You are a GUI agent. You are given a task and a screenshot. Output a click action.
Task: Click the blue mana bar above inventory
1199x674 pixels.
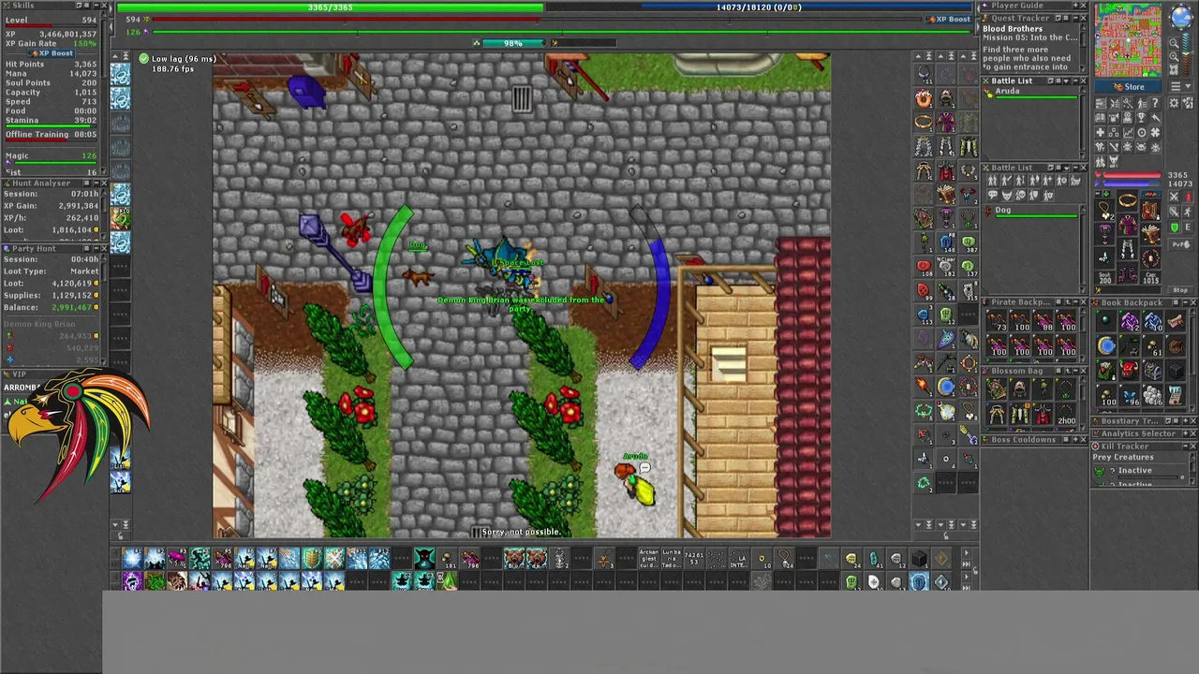coord(1132,183)
